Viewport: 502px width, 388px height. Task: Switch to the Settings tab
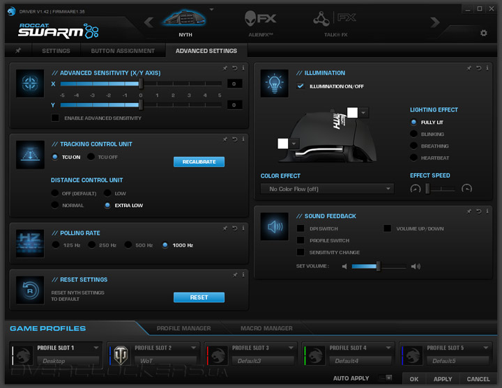coord(56,51)
